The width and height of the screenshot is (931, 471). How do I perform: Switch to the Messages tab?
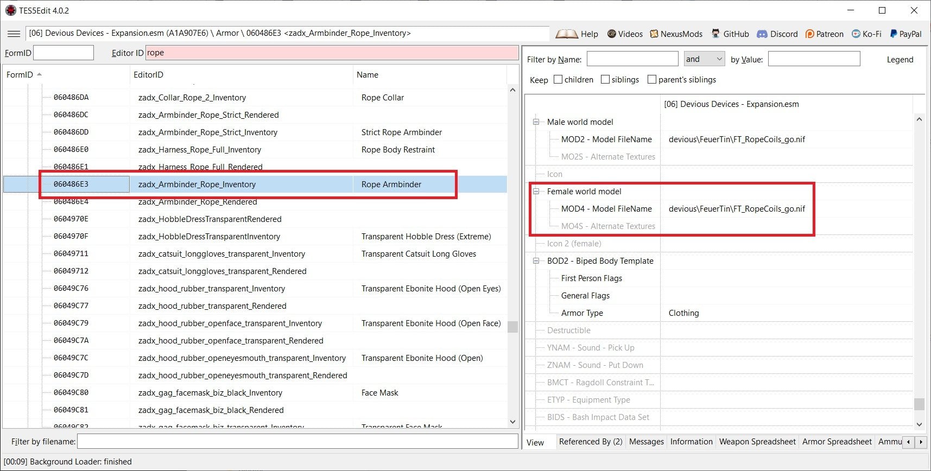point(646,442)
